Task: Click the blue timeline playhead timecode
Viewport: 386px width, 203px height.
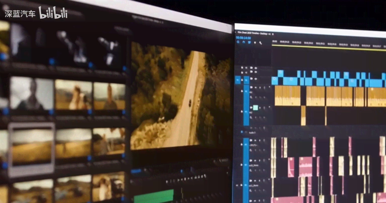Action: (x=243, y=38)
